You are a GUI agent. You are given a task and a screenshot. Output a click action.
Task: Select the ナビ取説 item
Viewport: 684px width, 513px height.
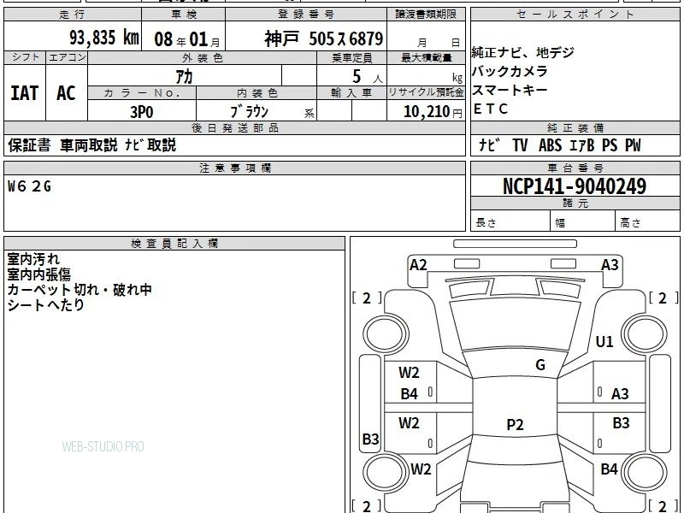click(150, 145)
